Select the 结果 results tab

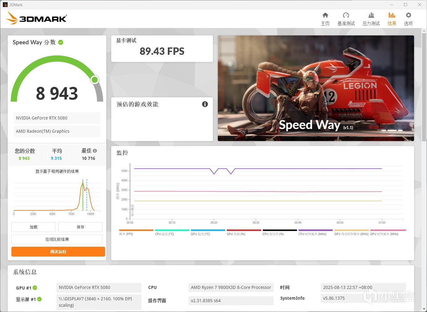click(392, 19)
